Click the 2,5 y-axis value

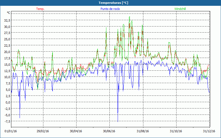click(x=8, y=96)
